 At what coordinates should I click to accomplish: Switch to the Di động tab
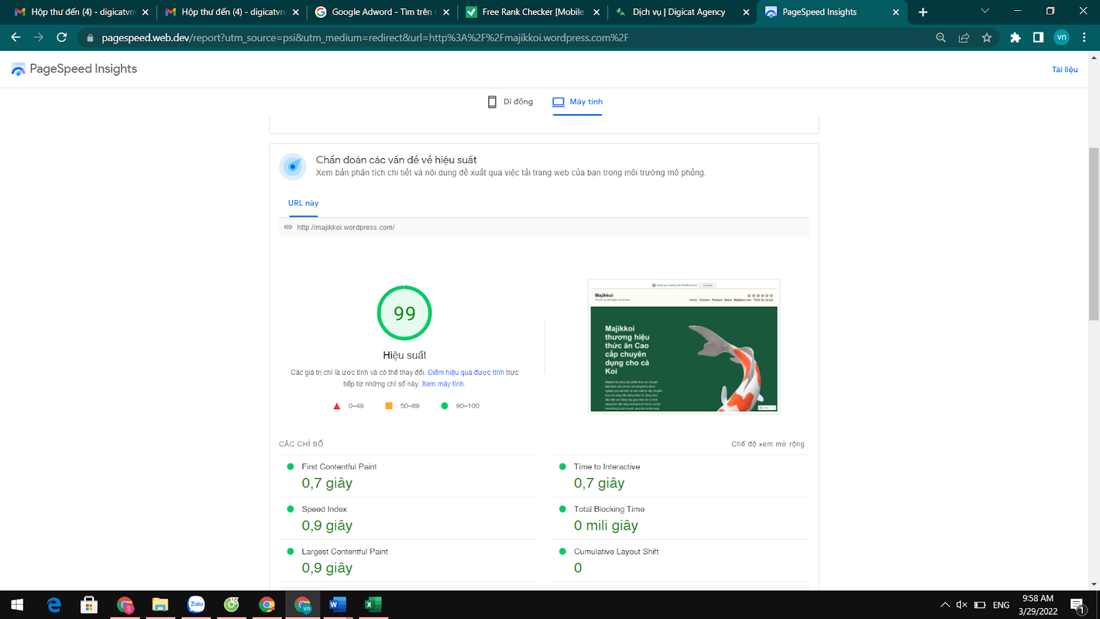click(x=510, y=102)
